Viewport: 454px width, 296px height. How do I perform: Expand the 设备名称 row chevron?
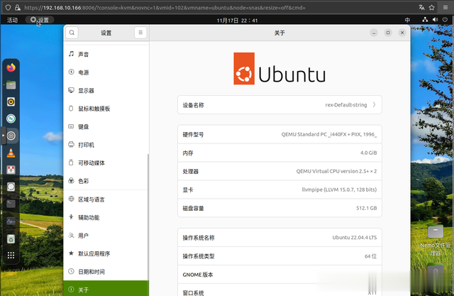pos(374,104)
